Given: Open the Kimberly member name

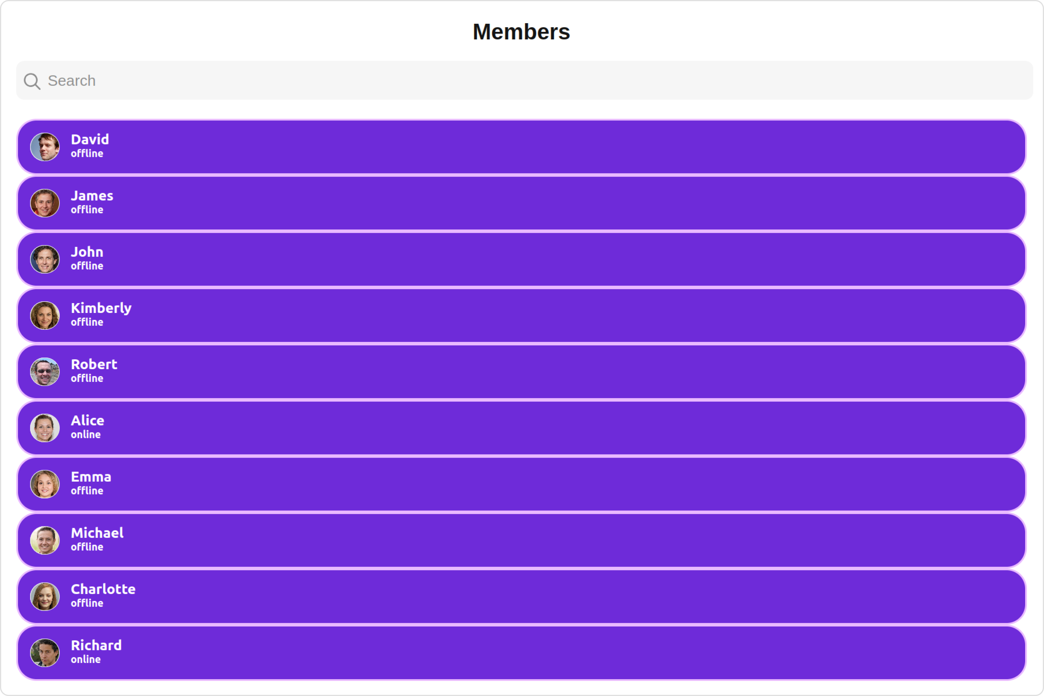Looking at the screenshot, I should [101, 309].
